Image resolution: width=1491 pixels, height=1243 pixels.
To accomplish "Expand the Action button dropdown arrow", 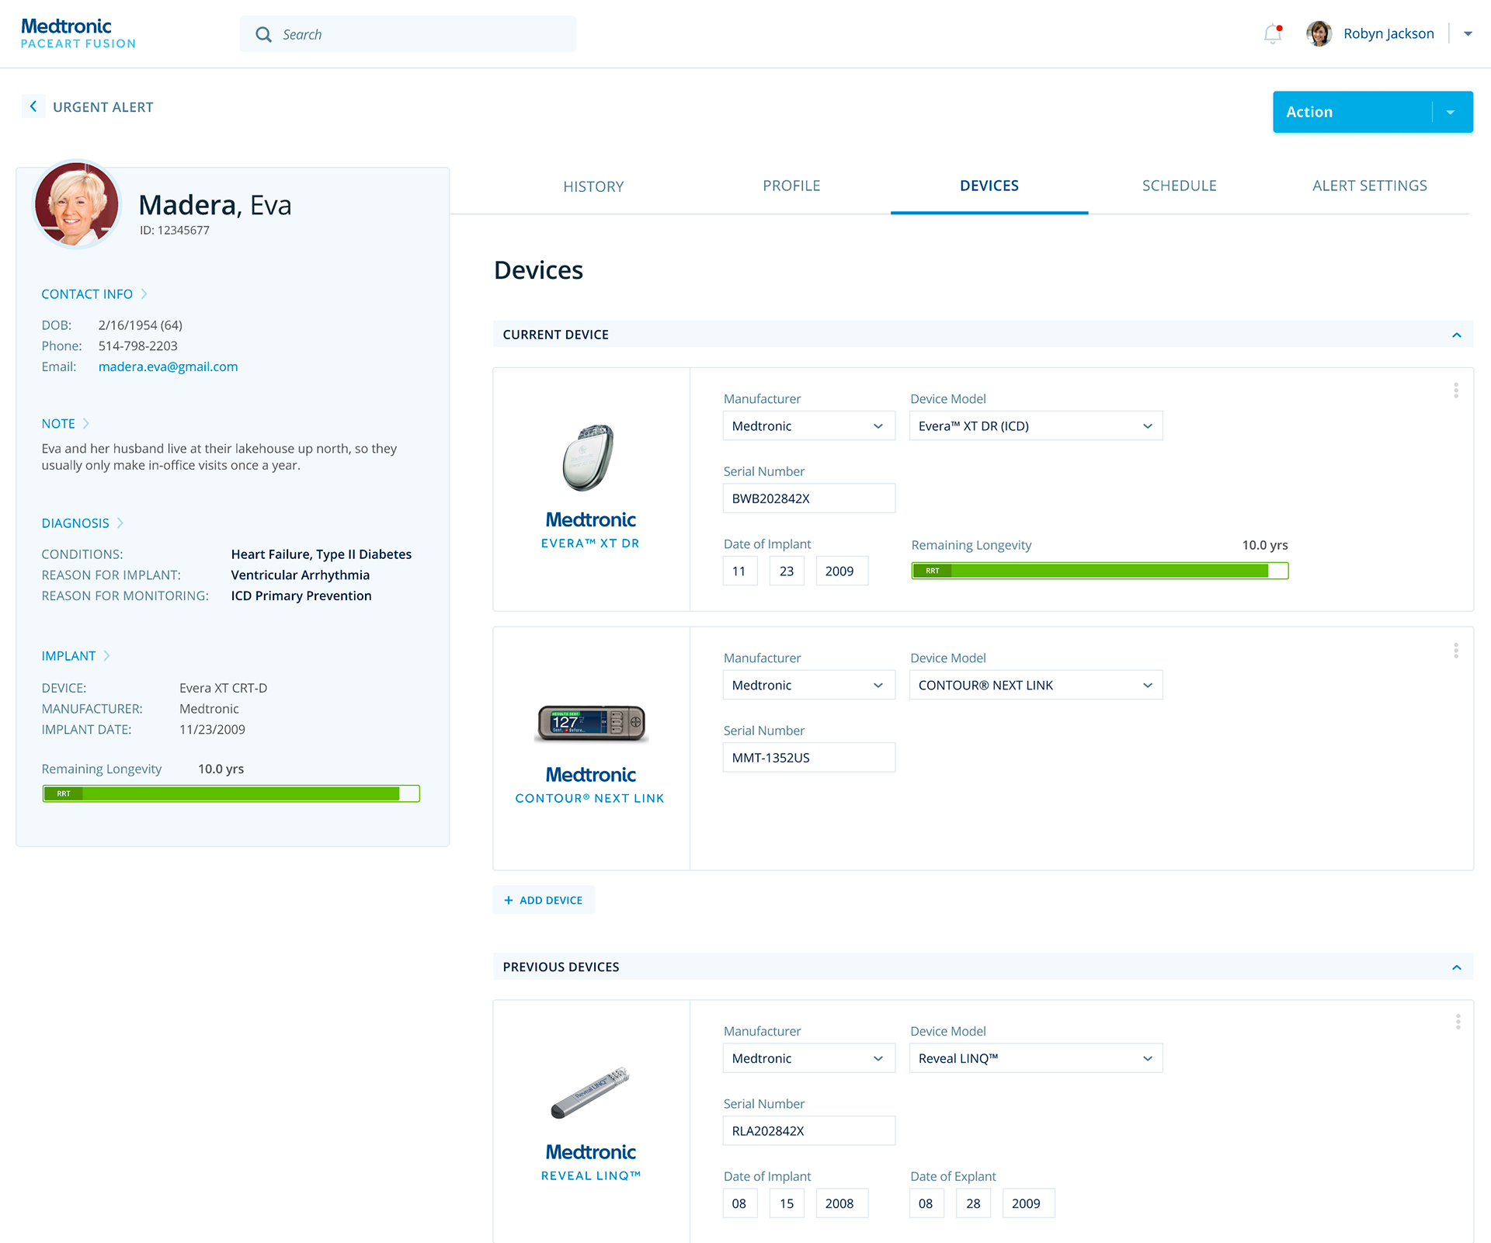I will 1451,113.
